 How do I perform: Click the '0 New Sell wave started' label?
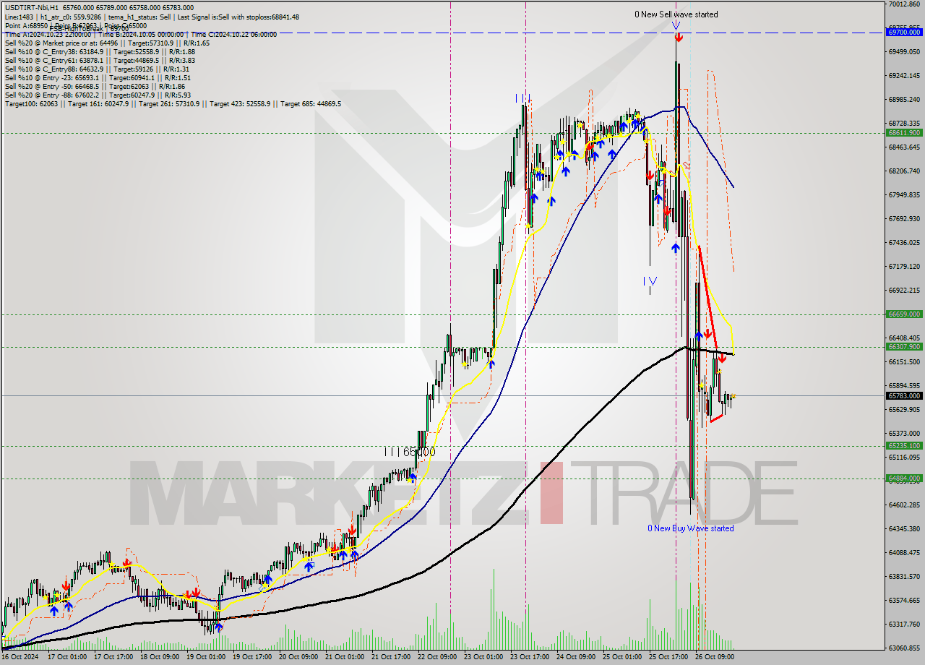pos(676,14)
